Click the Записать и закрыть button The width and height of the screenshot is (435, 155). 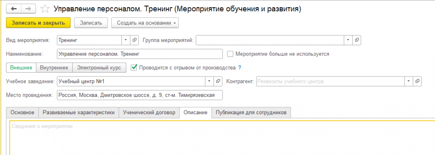pyautogui.click(x=38, y=23)
